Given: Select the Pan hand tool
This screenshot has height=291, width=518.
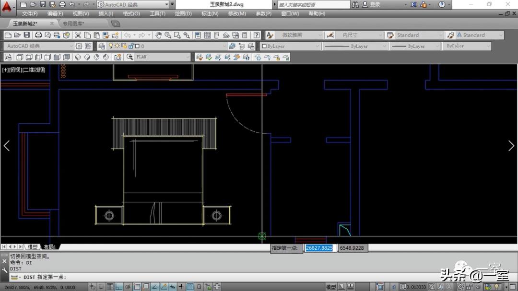Looking at the screenshot, I should [158, 35].
